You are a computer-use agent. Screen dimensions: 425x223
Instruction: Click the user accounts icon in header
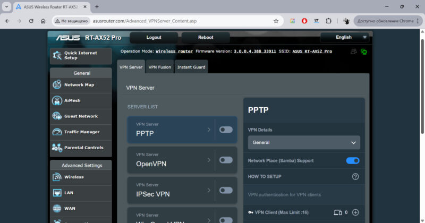pos(353,52)
